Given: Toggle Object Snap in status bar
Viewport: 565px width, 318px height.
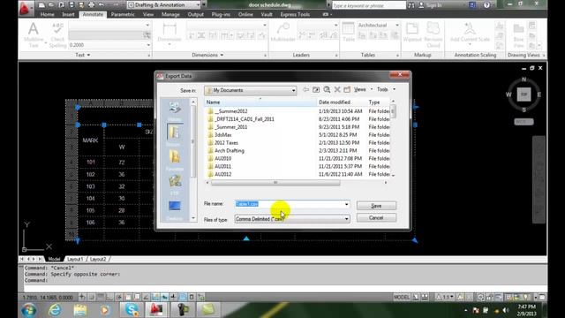Looking at the screenshot, I should (128, 297).
